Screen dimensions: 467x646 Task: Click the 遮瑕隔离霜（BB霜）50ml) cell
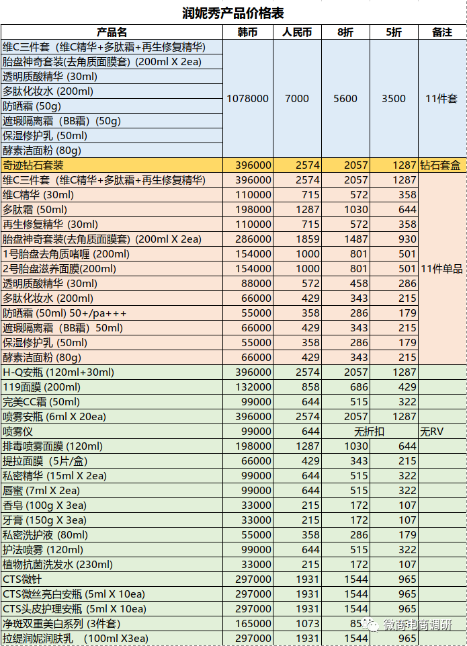click(x=112, y=328)
